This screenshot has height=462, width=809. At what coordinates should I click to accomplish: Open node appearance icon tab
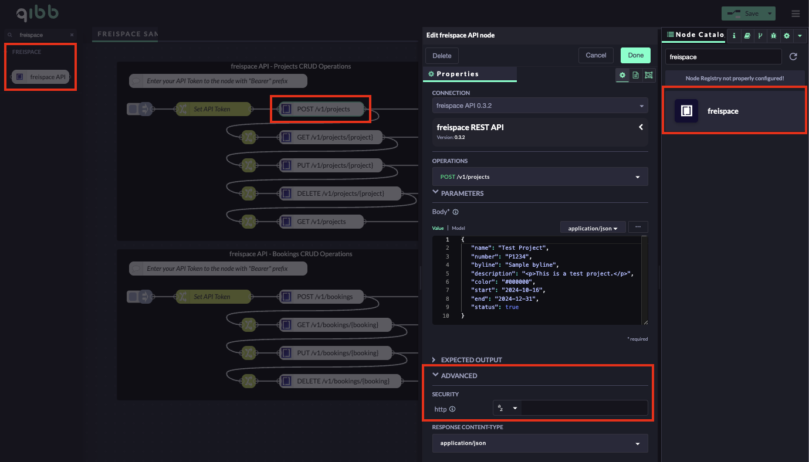[x=648, y=75]
